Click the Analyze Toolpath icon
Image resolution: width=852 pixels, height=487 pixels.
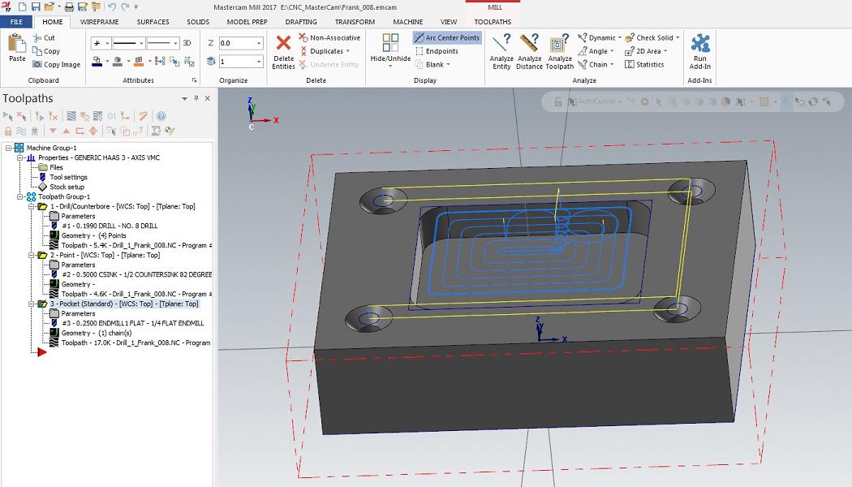tap(559, 45)
